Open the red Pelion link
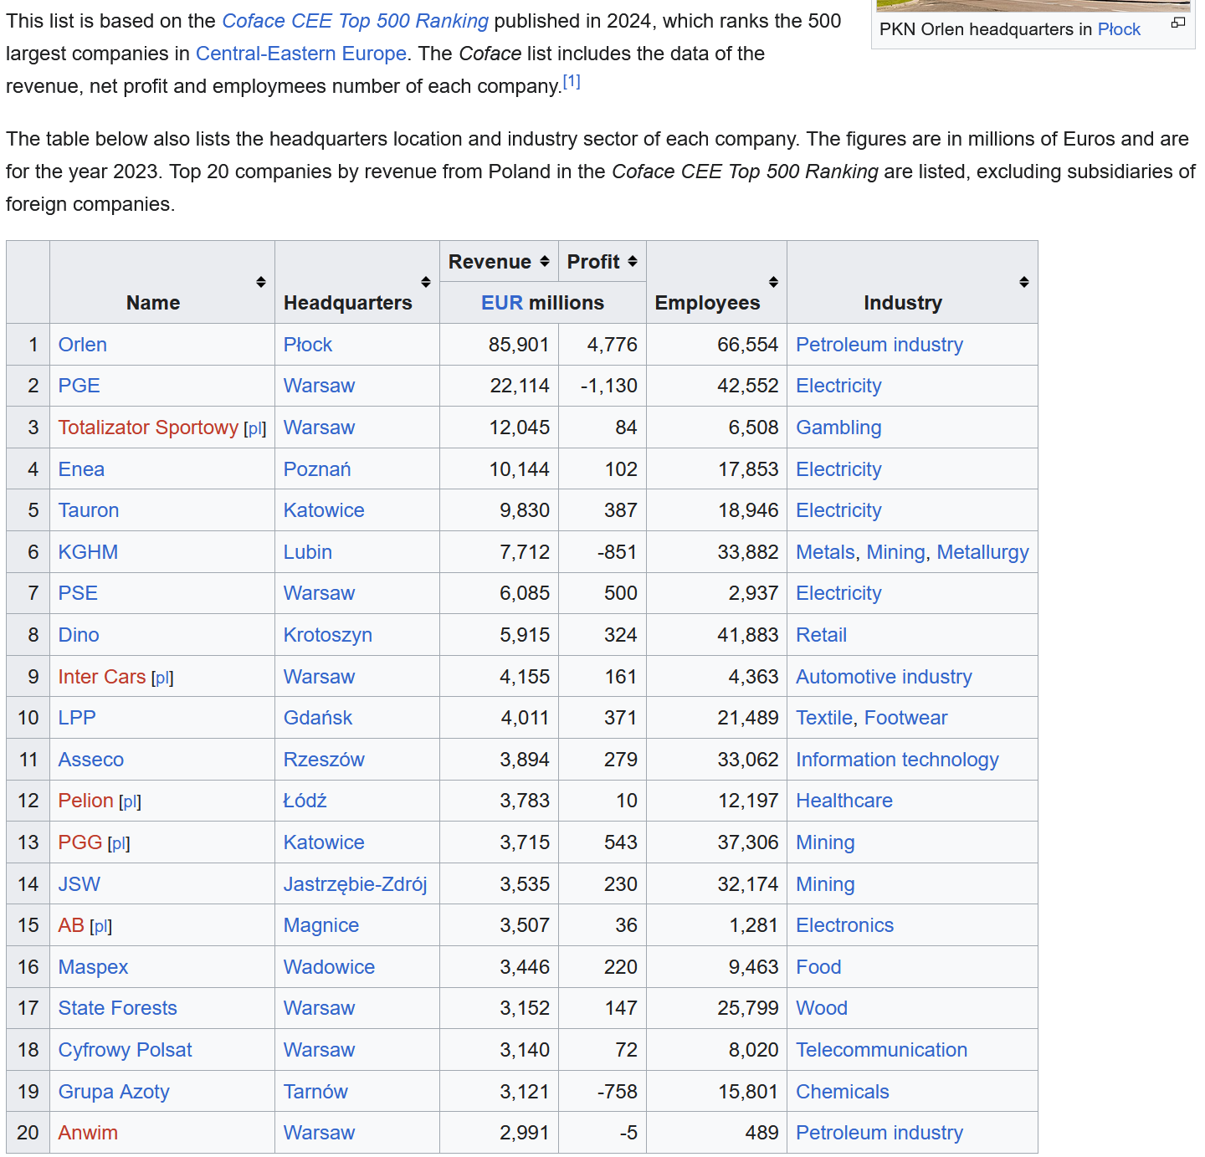This screenshot has width=1205, height=1157. point(85,801)
